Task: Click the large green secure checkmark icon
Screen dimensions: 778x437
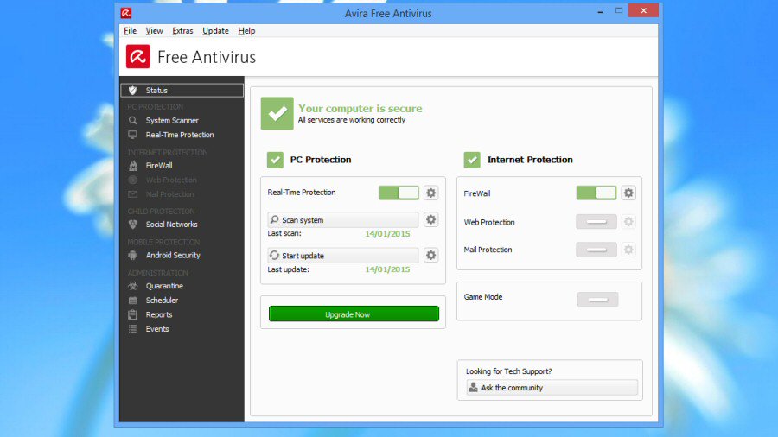Action: pos(277,113)
